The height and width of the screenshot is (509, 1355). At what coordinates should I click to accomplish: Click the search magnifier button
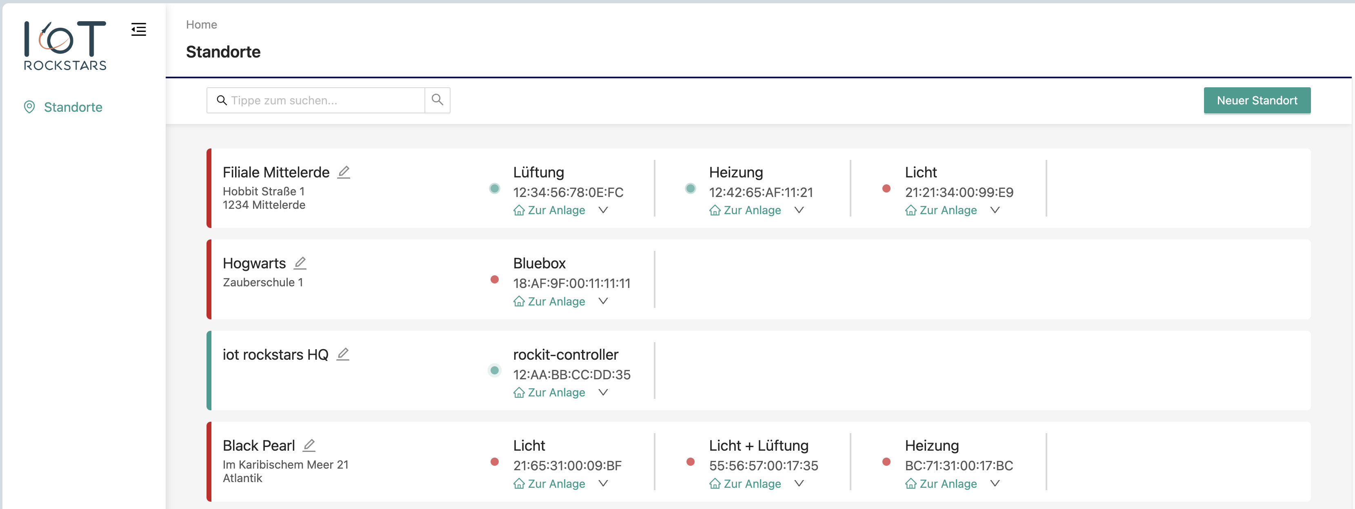coord(437,100)
